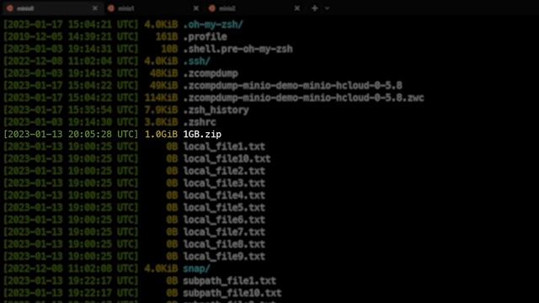Click the .oh-my-zsh/ directory name

213,24
